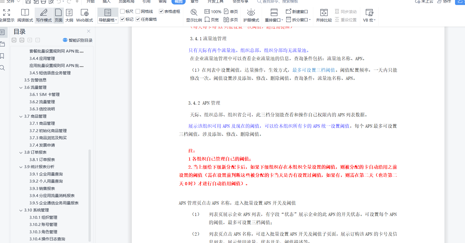465x243 pixels.
Task: Uncheck the 任务窗格 task pane checkbox
Action: [x=138, y=19]
